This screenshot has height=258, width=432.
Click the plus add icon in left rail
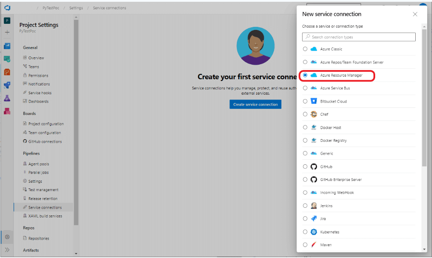[7, 32]
